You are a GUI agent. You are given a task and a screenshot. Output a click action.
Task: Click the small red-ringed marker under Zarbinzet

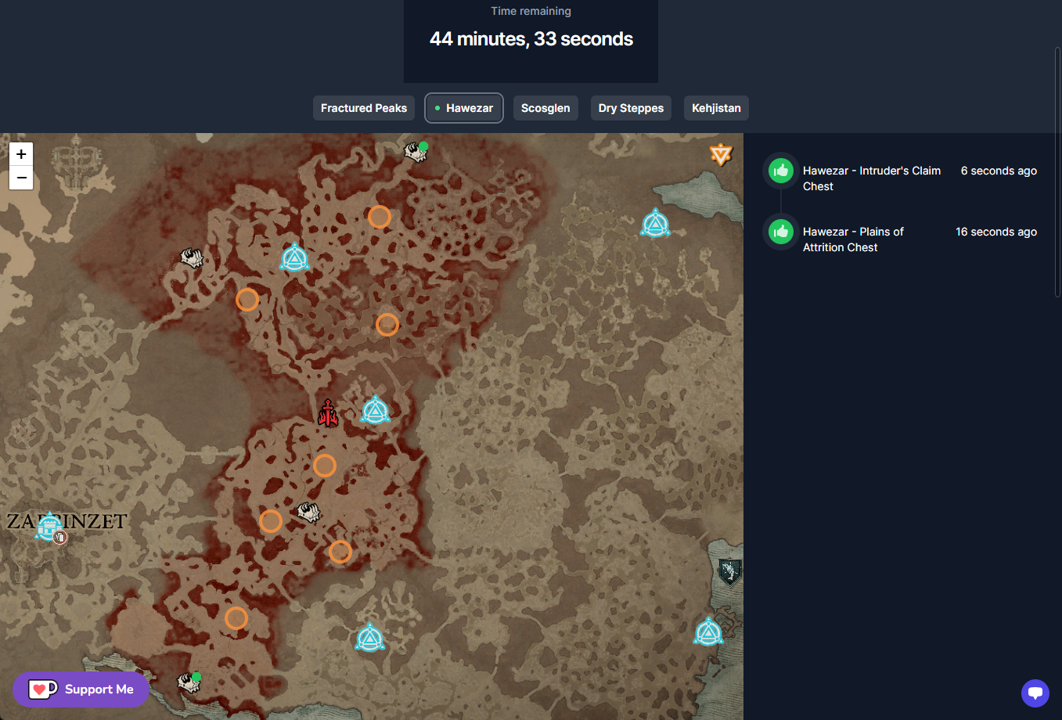coord(60,538)
